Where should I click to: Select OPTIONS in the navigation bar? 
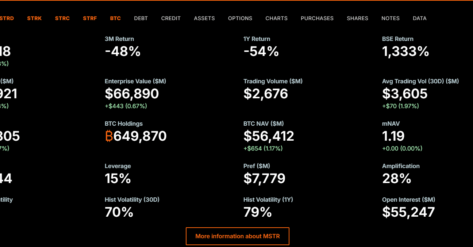pyautogui.click(x=240, y=18)
